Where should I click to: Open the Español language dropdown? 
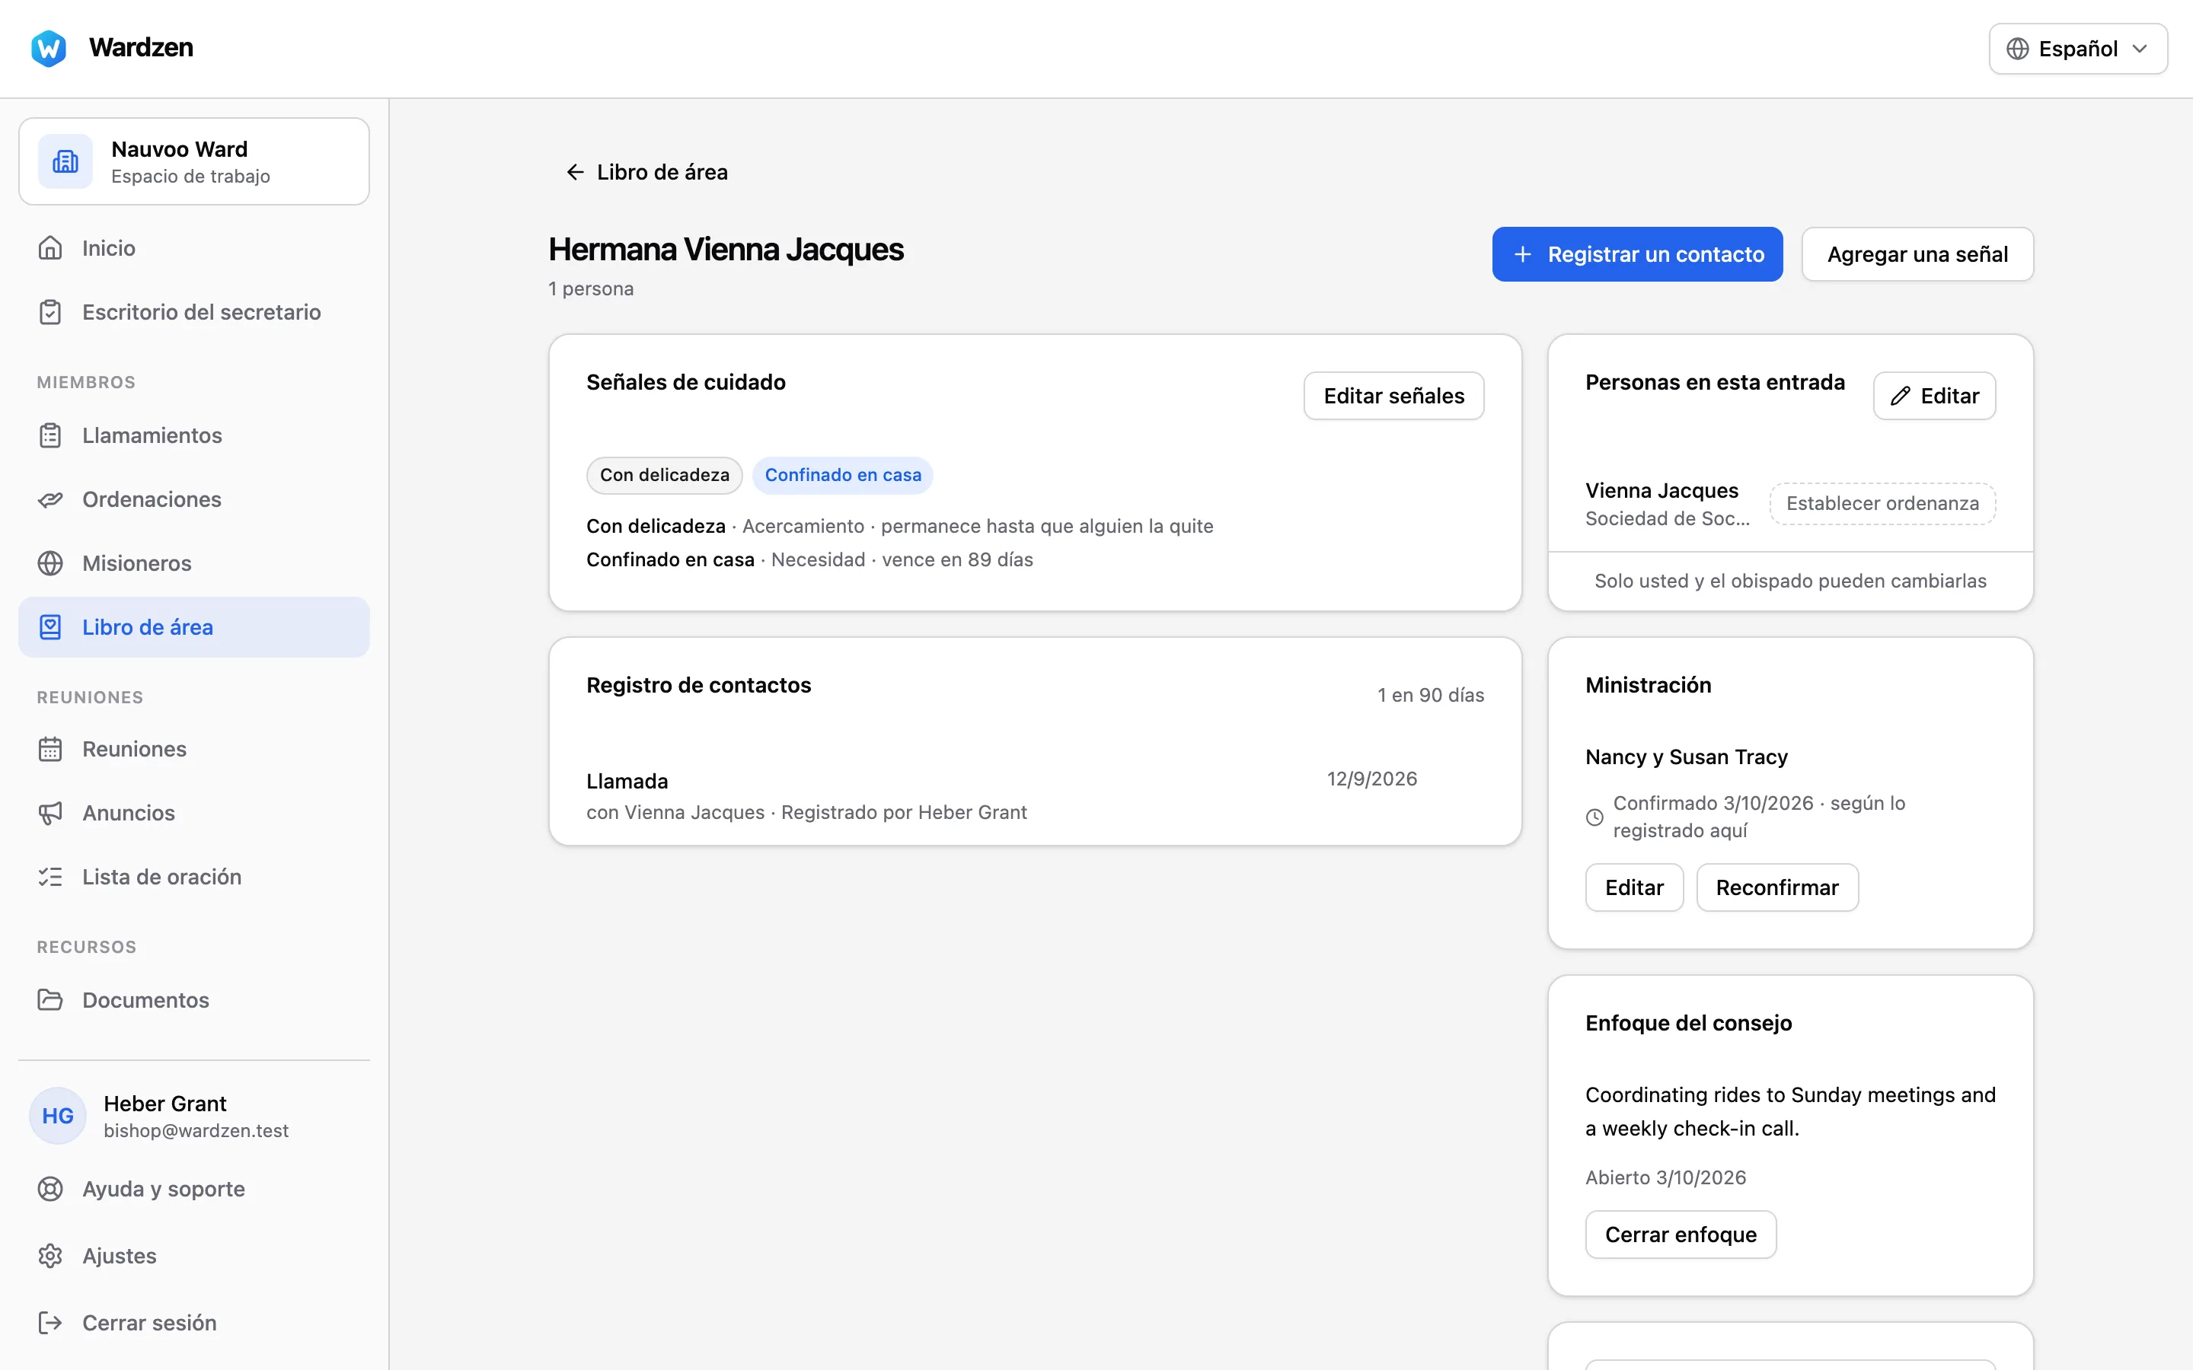pos(2077,49)
